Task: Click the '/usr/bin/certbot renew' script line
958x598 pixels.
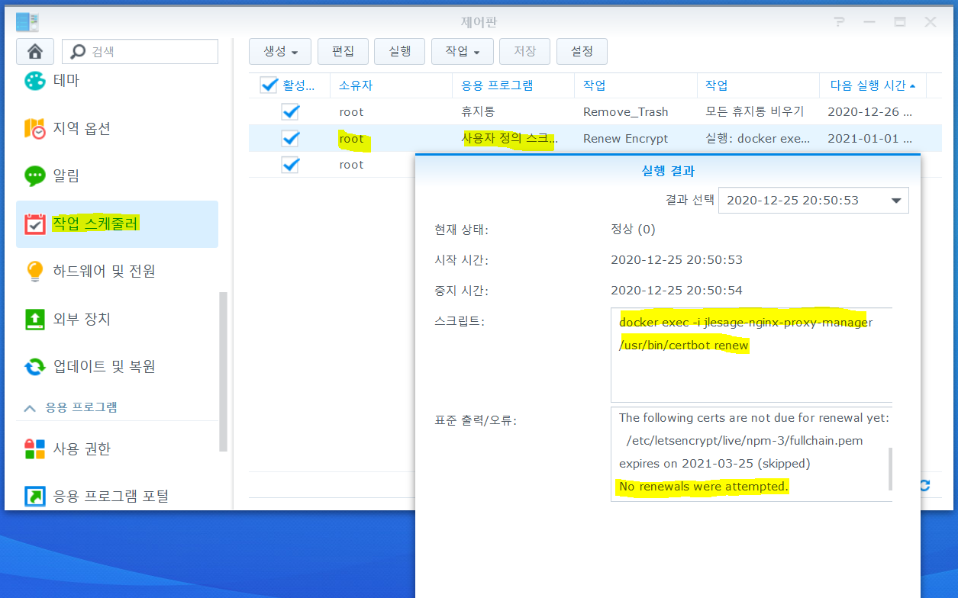Action: [x=684, y=346]
